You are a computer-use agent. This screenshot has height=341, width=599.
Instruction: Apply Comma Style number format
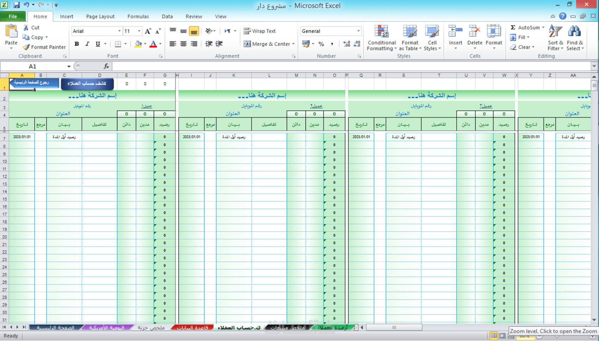[x=332, y=44]
